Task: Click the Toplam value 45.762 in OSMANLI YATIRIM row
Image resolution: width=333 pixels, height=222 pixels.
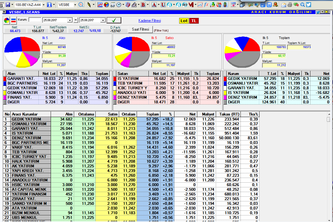Action: (153, 124)
